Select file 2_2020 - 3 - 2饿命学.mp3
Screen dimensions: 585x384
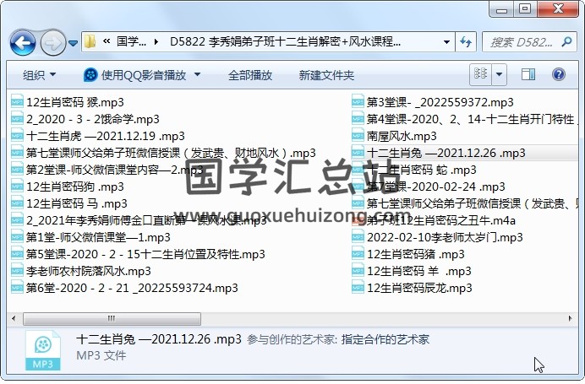[93, 119]
